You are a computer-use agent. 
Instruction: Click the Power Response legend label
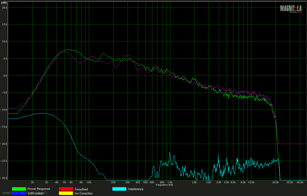pos(39,189)
